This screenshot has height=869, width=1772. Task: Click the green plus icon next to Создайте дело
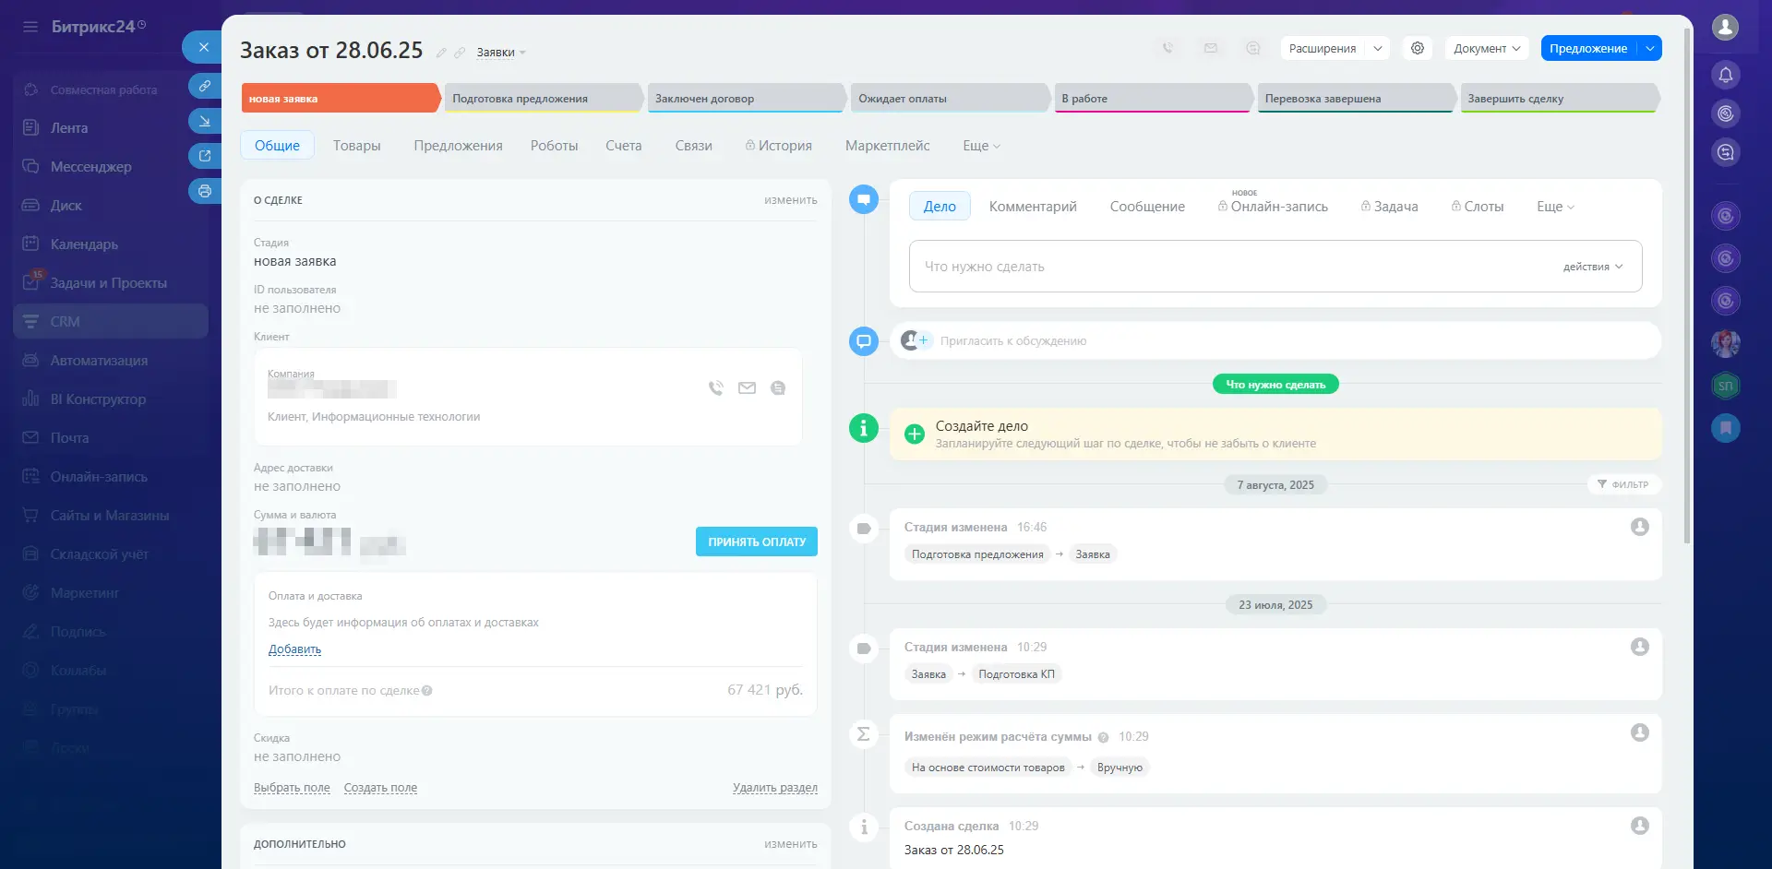tap(914, 434)
